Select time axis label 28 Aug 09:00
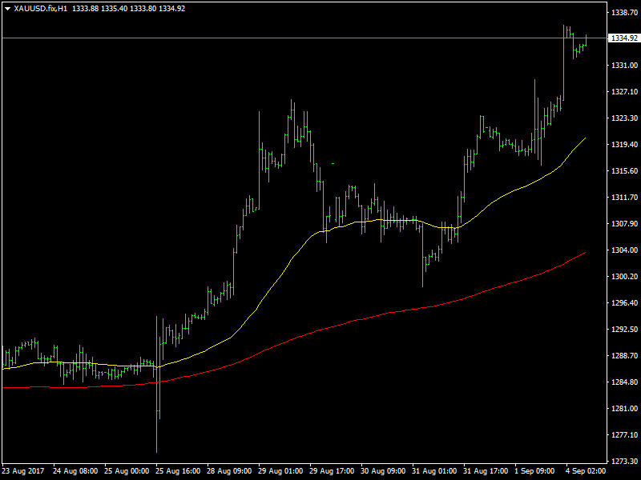 point(229,471)
